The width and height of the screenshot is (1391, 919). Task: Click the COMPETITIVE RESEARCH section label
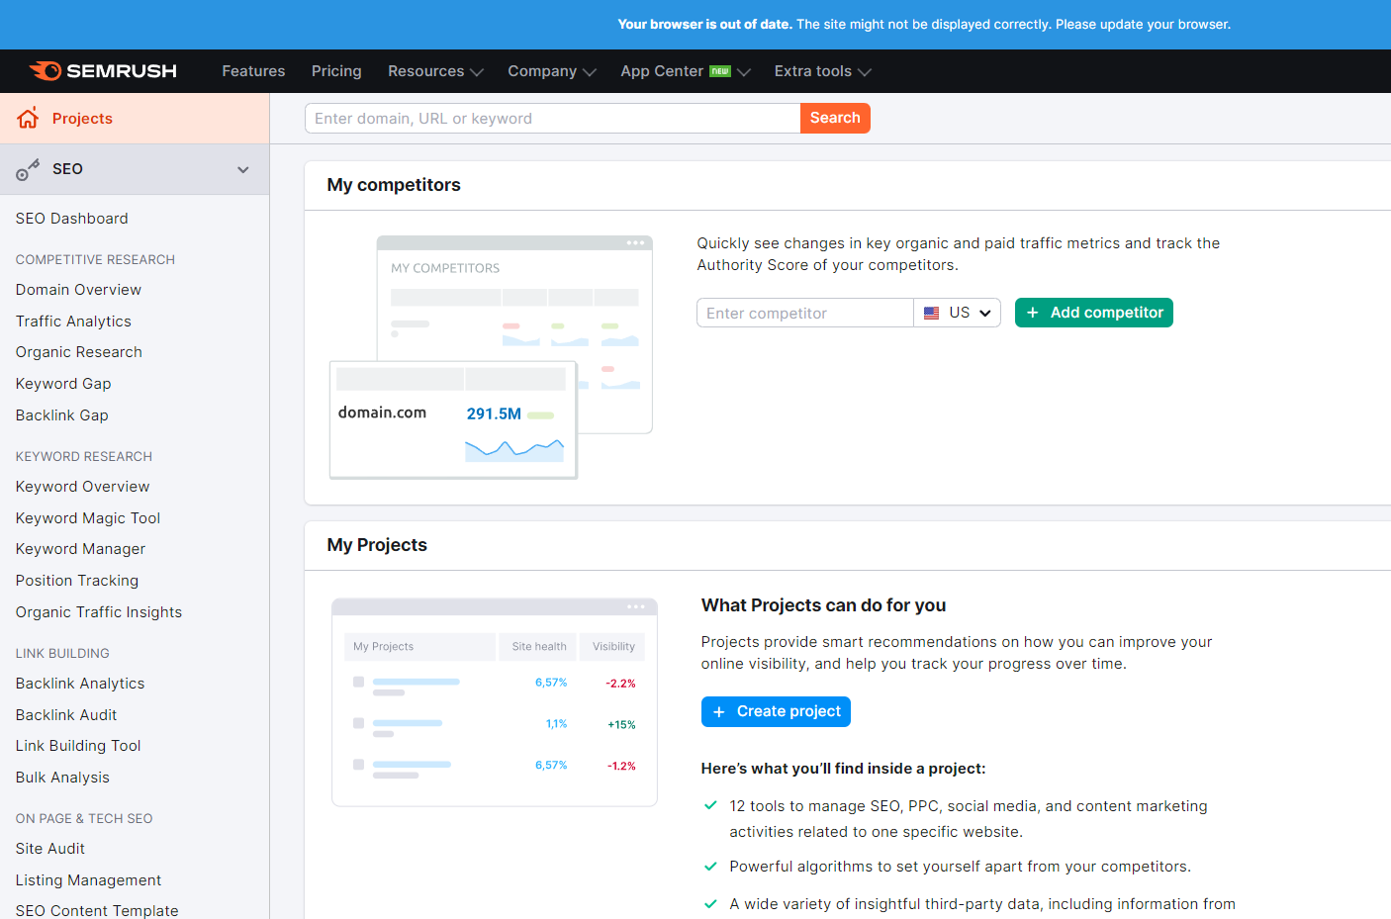click(95, 259)
